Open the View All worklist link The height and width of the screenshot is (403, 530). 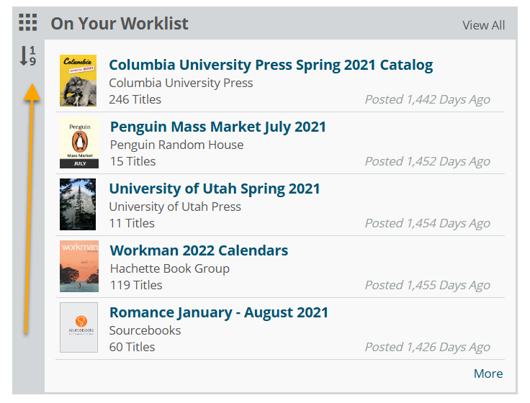483,25
